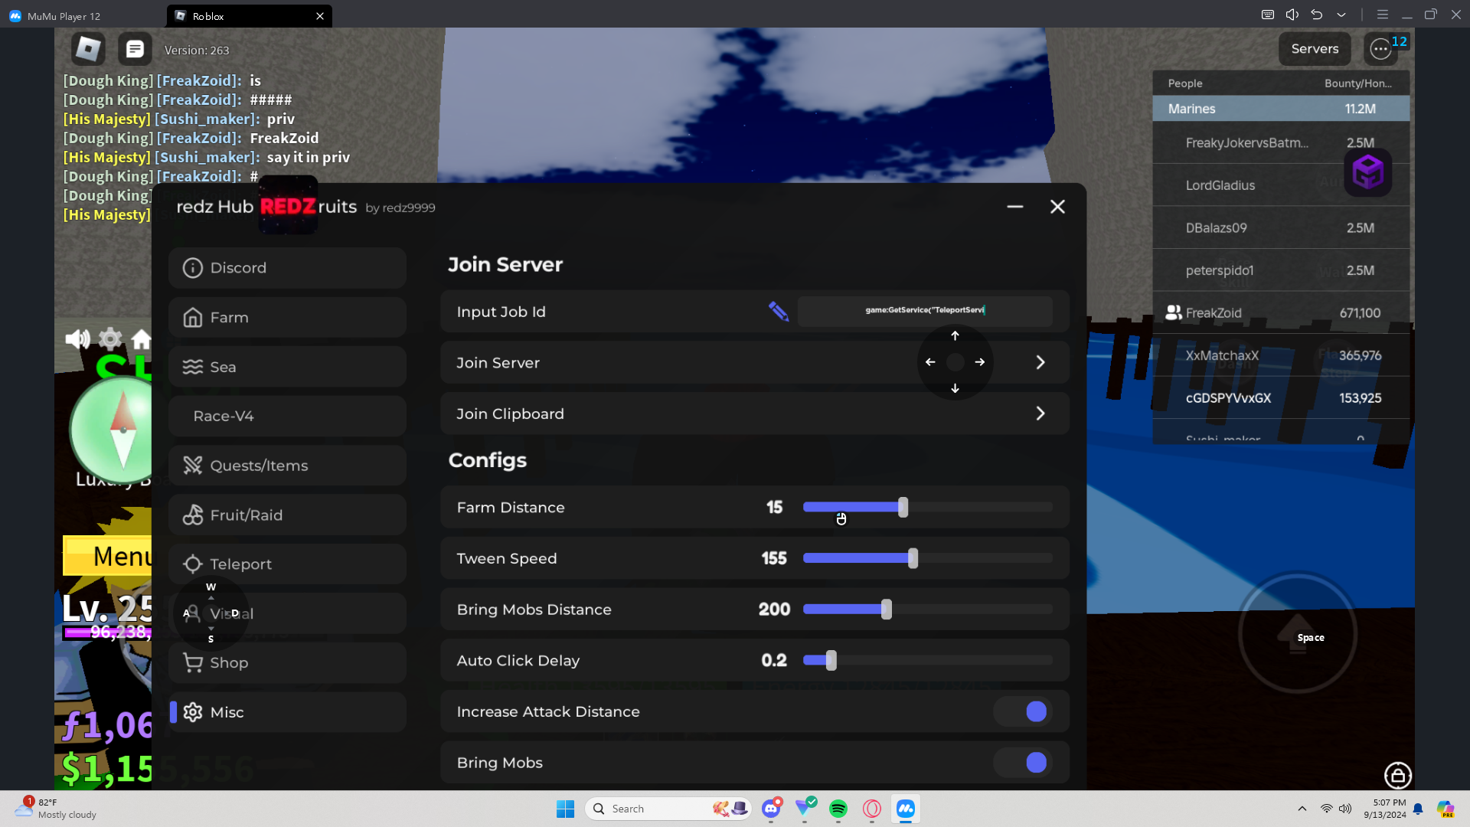The height and width of the screenshot is (827, 1470).
Task: Click the in-game speaker mute icon
Action: pyautogui.click(x=77, y=338)
